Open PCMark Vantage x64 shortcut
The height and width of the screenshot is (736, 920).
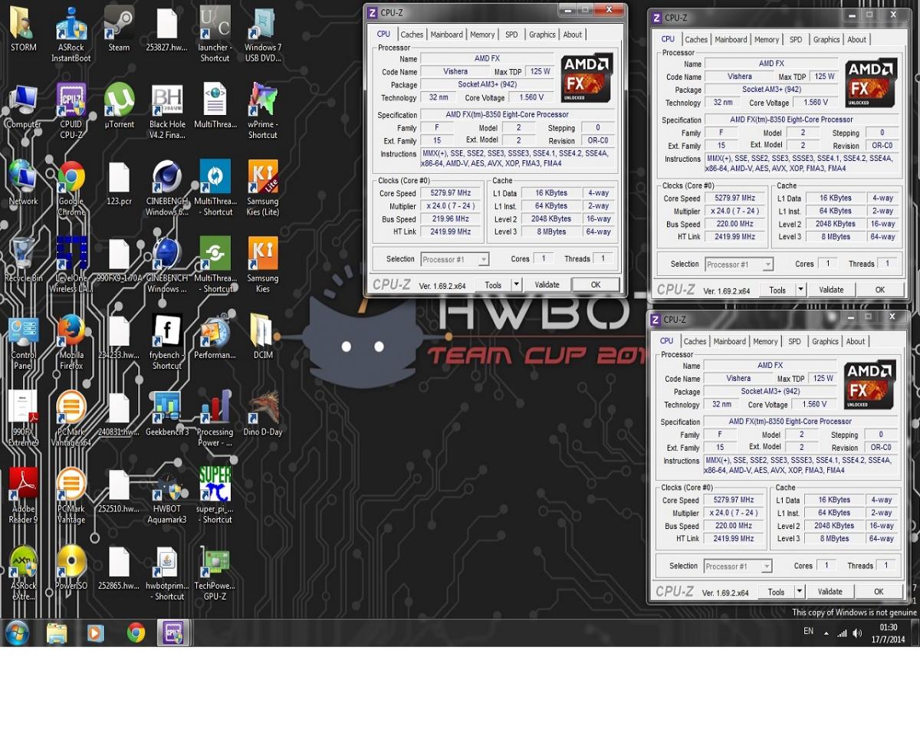pos(71,419)
